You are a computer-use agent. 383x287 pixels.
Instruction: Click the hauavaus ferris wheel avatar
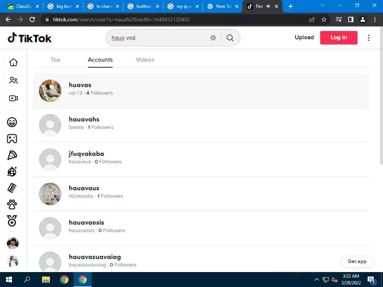pyautogui.click(x=50, y=194)
